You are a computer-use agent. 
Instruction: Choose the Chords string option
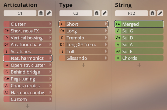[139, 58]
